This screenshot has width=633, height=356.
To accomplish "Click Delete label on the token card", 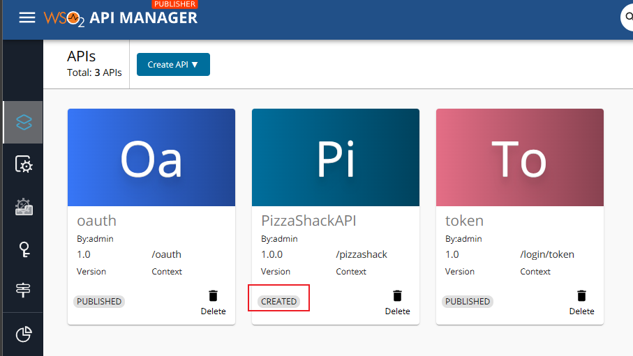I will click(x=581, y=311).
